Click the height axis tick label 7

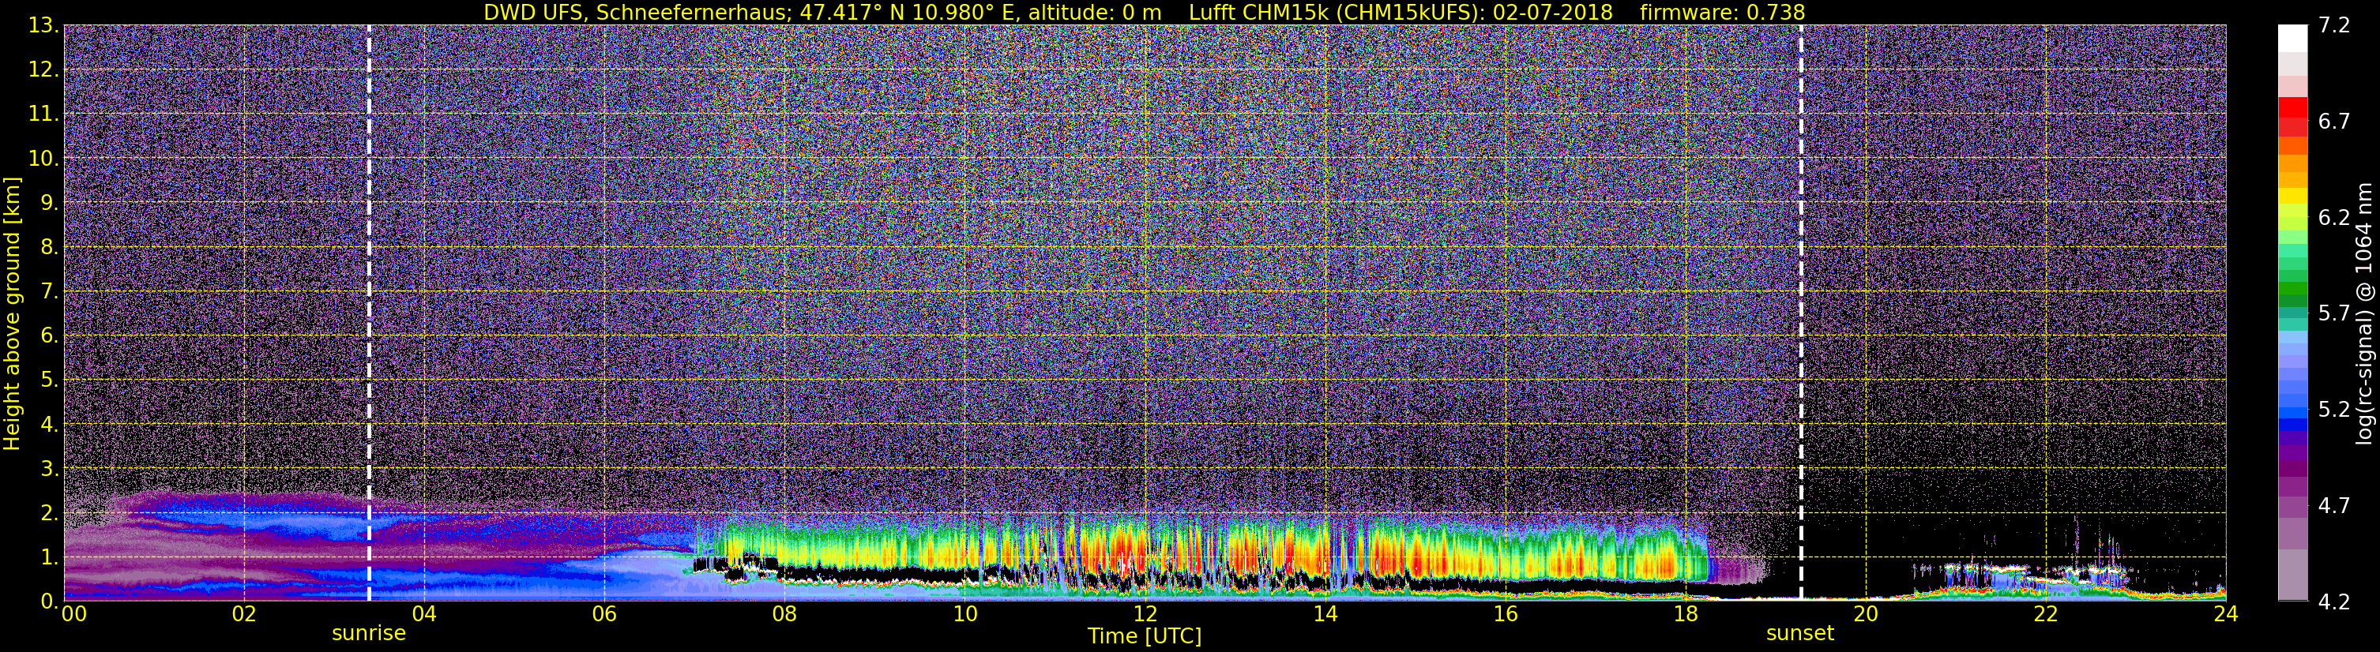[49, 292]
